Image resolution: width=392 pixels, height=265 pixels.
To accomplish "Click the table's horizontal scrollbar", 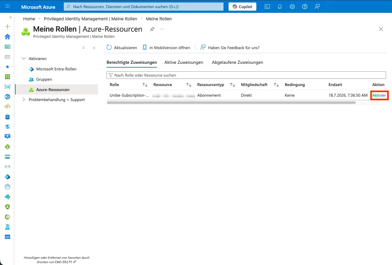I will tap(231, 102).
